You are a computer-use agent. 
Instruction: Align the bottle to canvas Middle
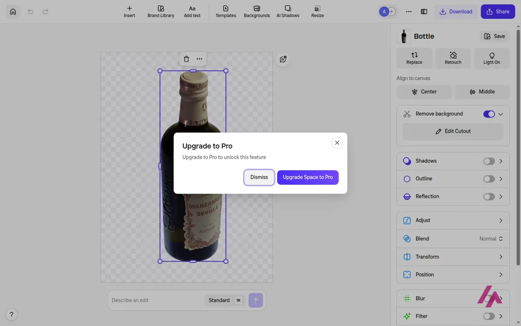(x=482, y=92)
